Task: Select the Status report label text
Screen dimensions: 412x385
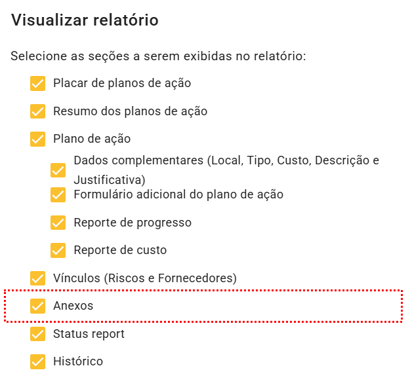Action: tap(89, 334)
